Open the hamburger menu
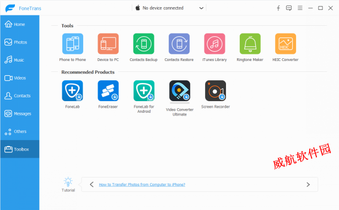The image size is (339, 210). point(300,8)
